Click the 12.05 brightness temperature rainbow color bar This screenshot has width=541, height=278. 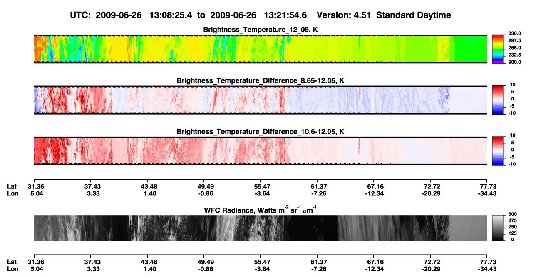click(x=498, y=49)
